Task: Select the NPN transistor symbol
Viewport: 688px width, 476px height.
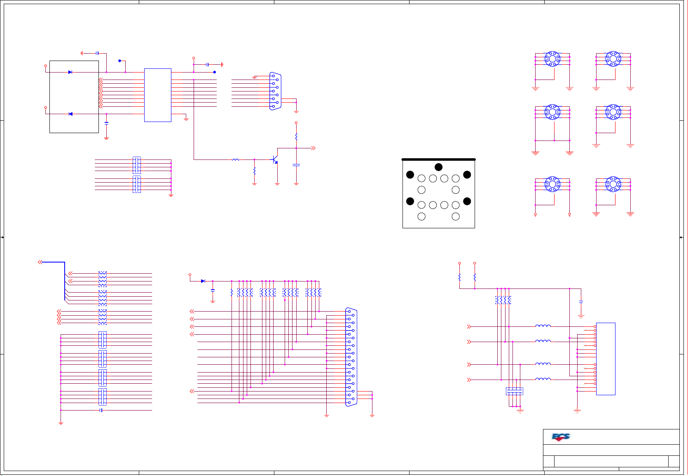Action: click(x=274, y=159)
